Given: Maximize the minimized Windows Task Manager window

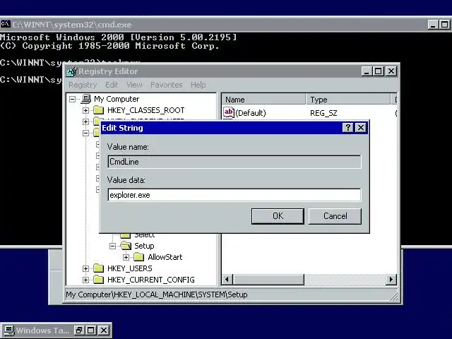Looking at the screenshot, I should tap(90, 331).
